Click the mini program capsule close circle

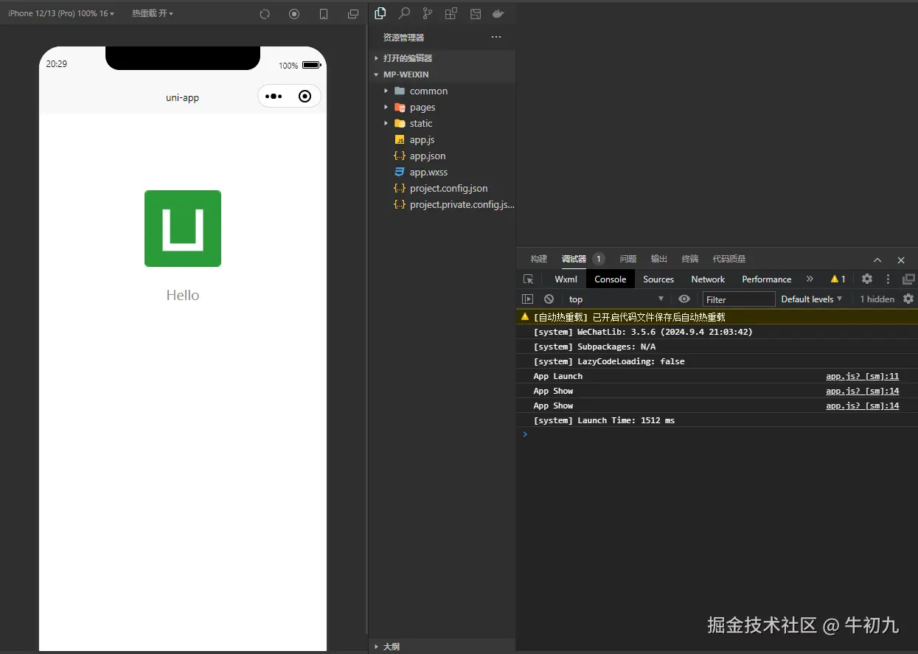click(x=305, y=97)
